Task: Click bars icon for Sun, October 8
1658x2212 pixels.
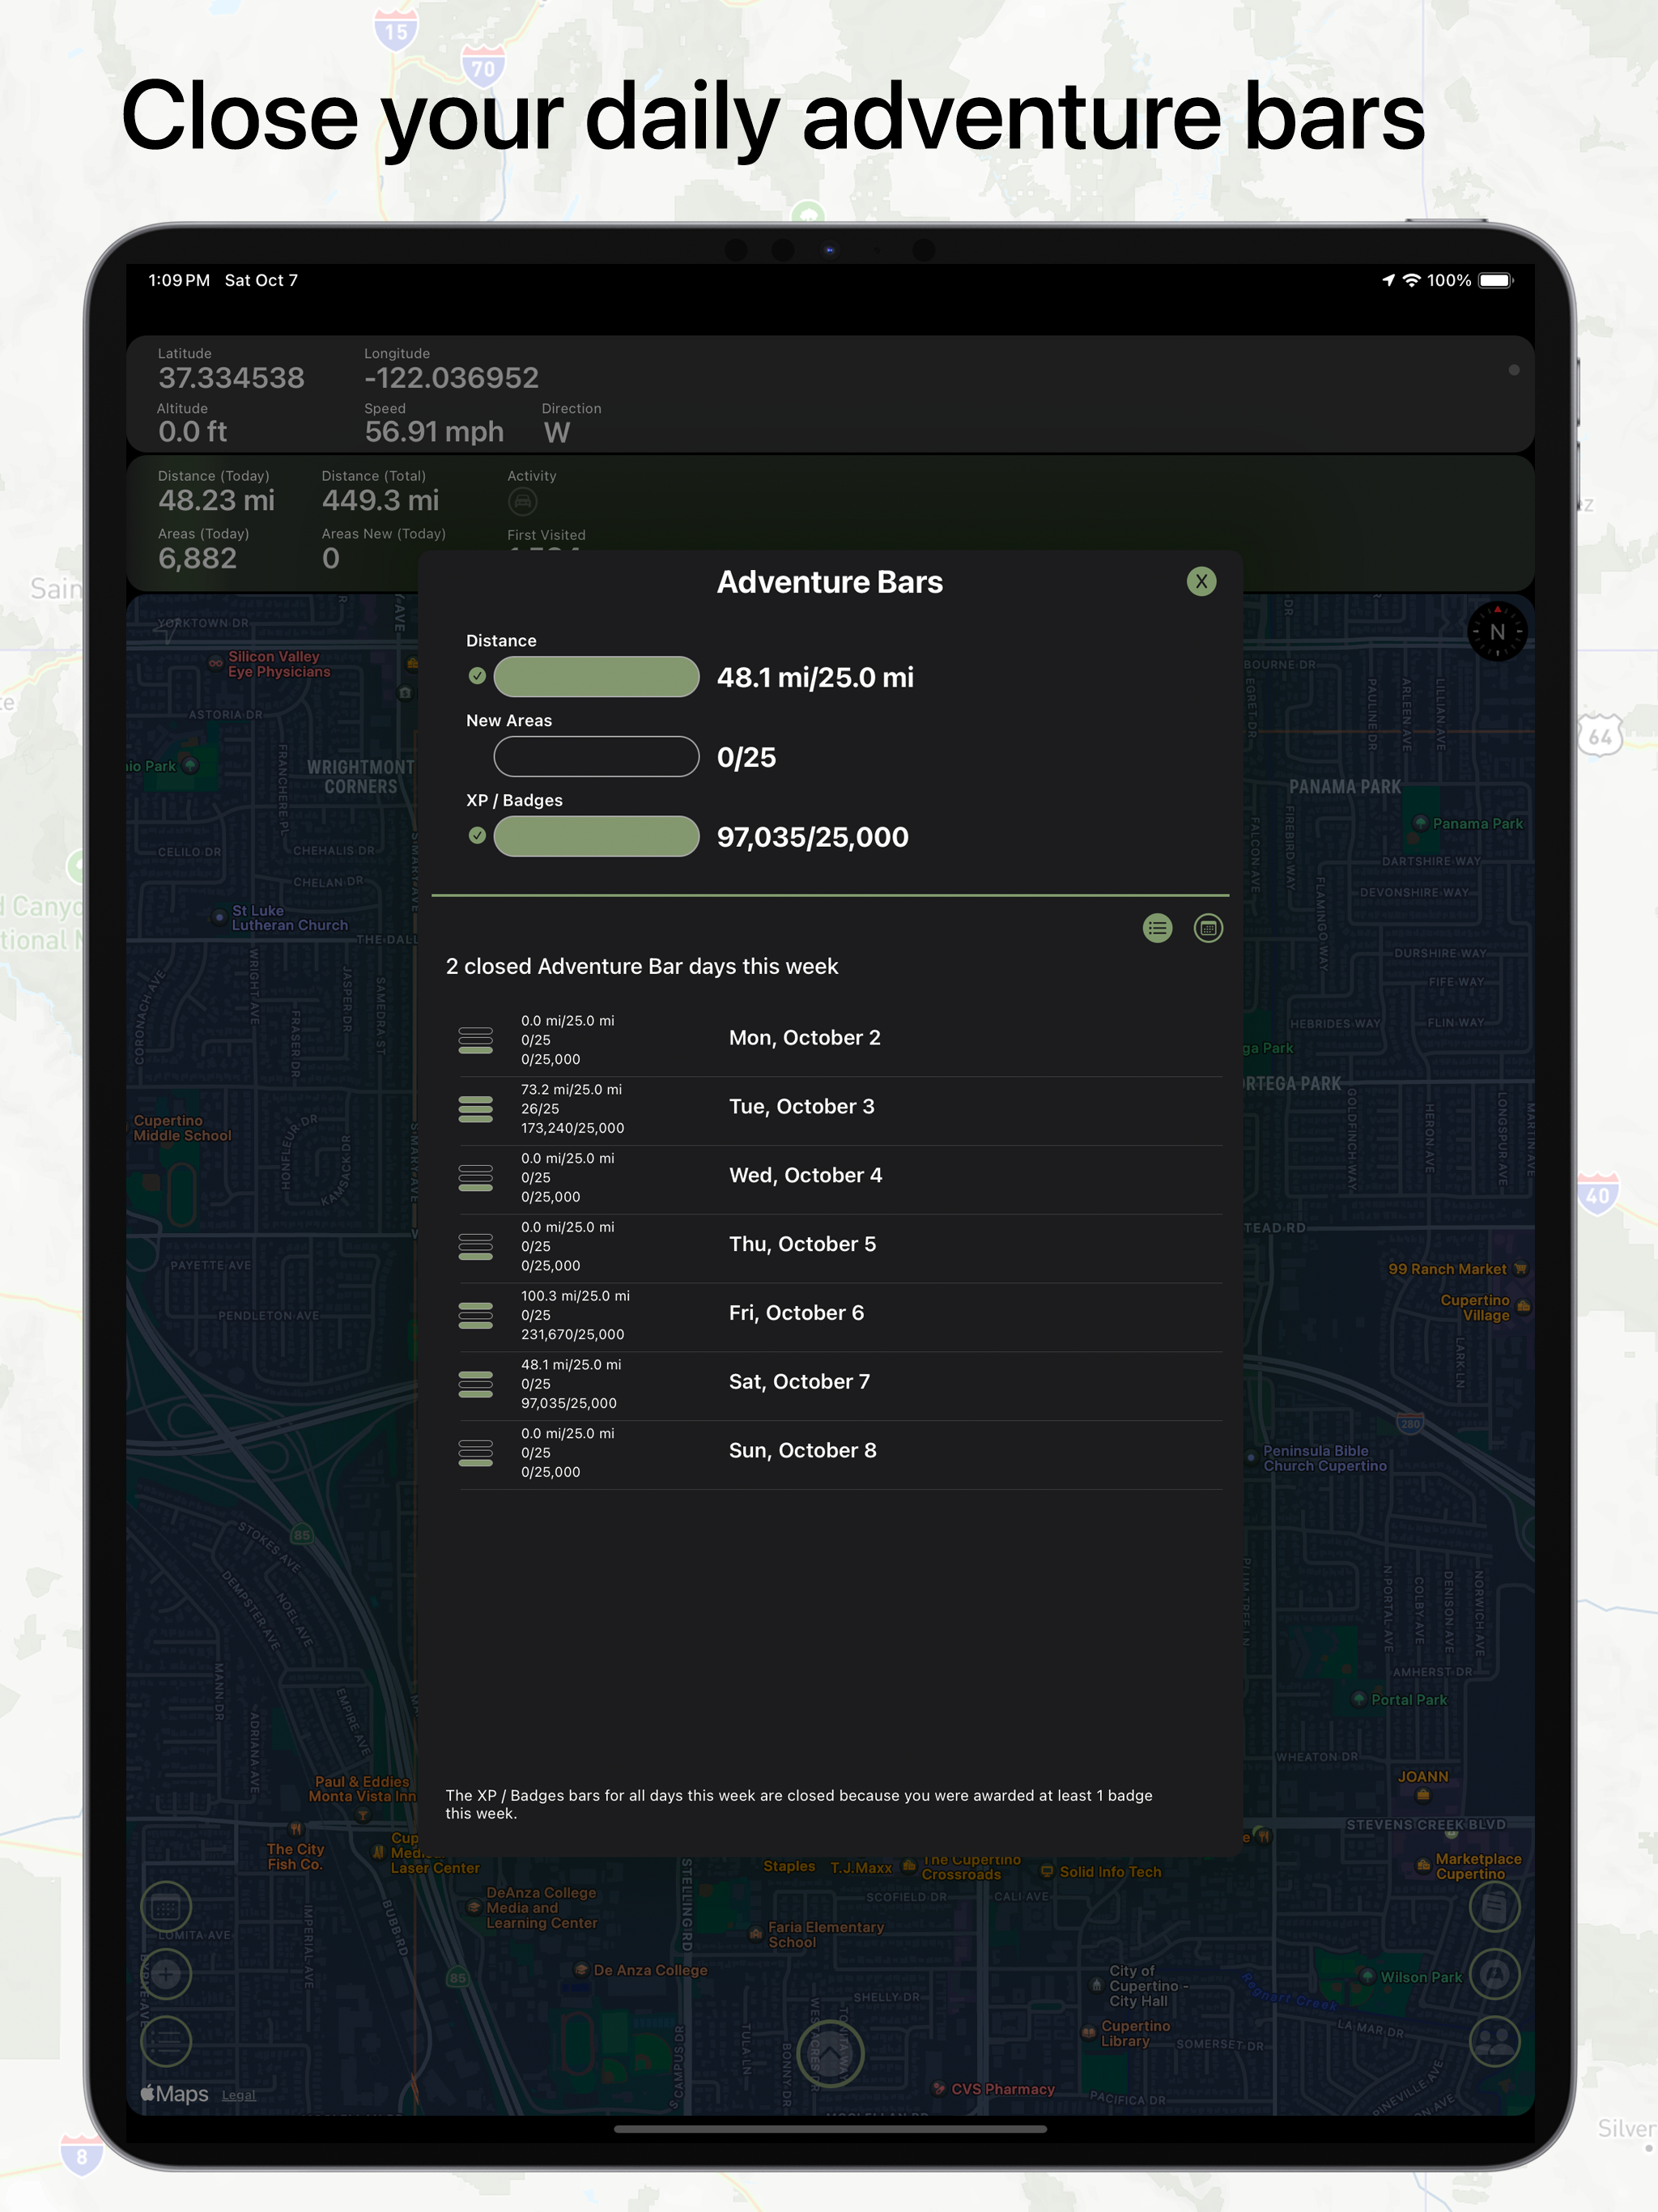Action: point(475,1454)
